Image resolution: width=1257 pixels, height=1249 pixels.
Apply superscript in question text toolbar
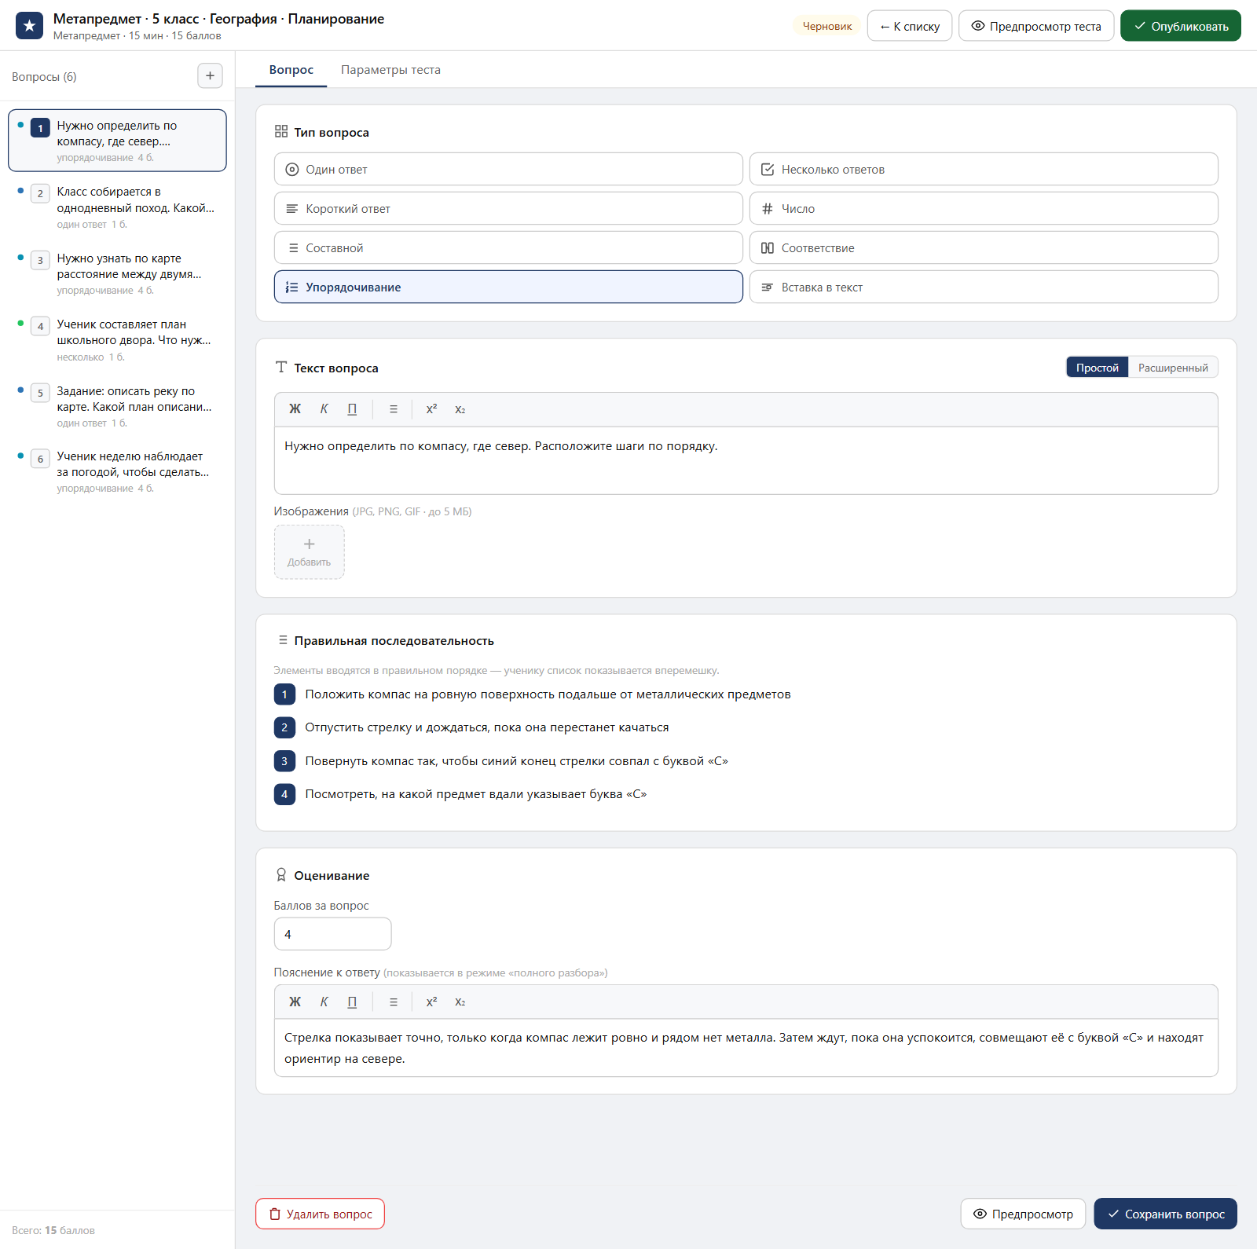431,409
